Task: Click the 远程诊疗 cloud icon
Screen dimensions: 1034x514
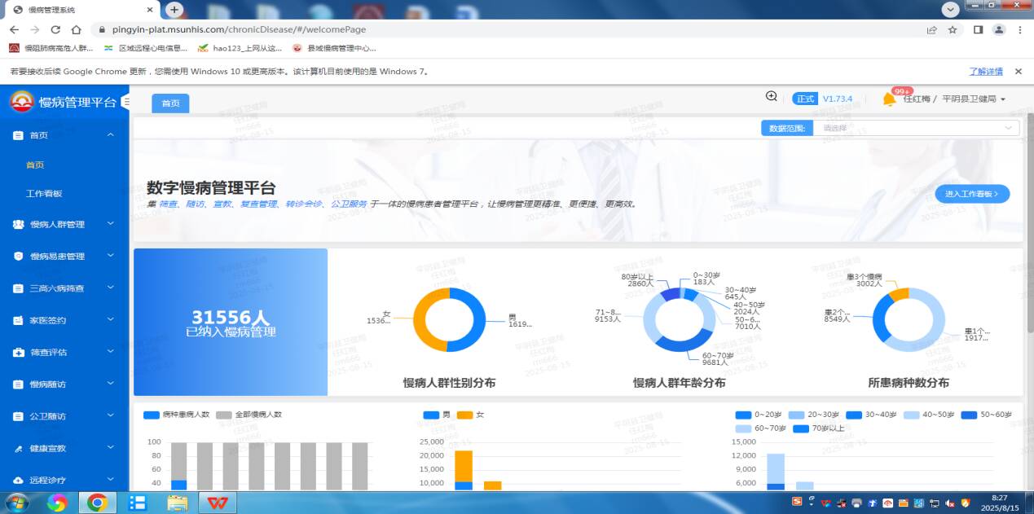Action: (18, 481)
